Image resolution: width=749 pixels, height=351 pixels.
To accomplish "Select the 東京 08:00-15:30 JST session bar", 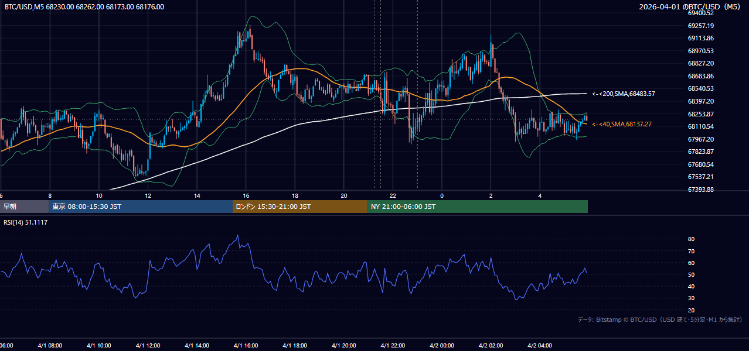I will (141, 207).
